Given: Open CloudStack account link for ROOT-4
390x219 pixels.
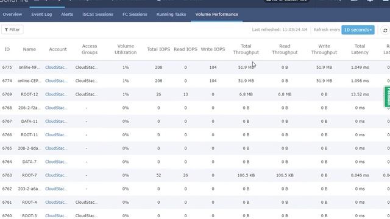Looking at the screenshot, I should [56, 202].
